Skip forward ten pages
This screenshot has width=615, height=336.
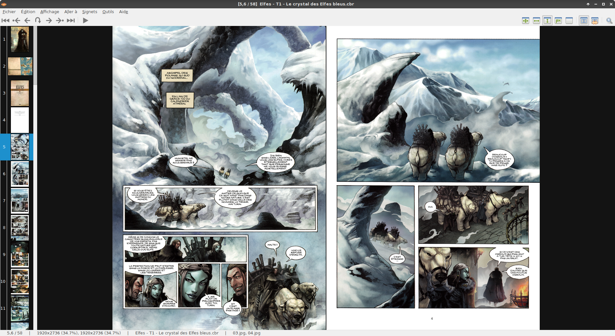tap(60, 20)
